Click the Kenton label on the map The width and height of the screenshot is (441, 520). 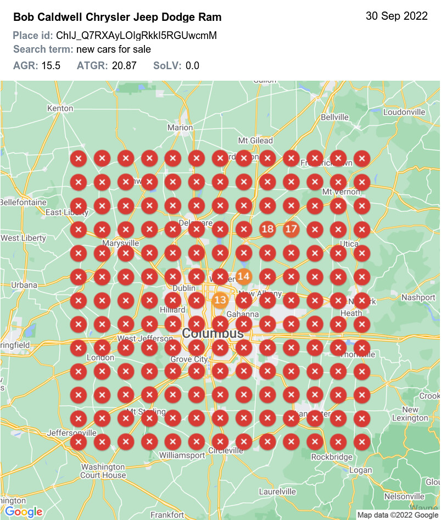60,108
